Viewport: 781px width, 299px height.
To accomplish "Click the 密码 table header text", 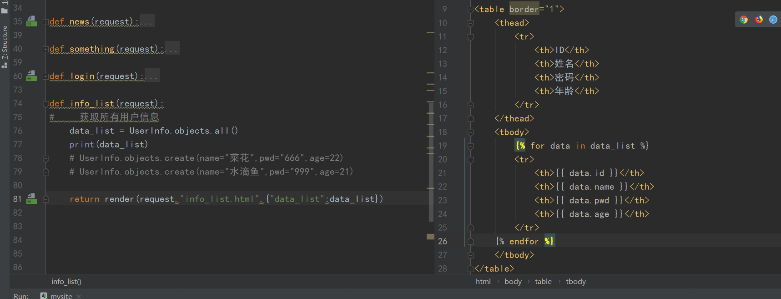I will [x=564, y=77].
